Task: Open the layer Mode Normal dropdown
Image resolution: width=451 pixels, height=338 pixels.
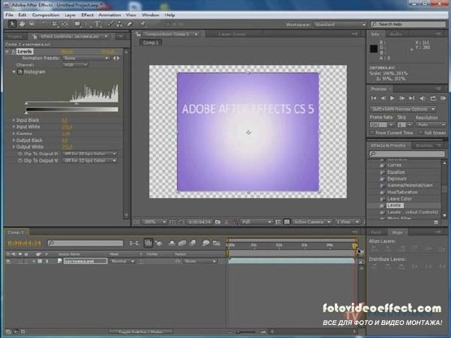Action: tap(122, 261)
